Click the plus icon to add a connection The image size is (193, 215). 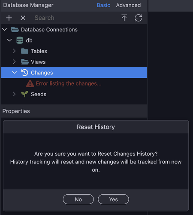[x=9, y=18]
